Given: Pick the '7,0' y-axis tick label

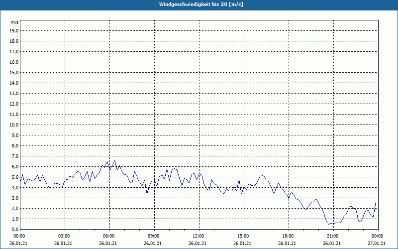Looking at the screenshot, I should (x=15, y=156).
